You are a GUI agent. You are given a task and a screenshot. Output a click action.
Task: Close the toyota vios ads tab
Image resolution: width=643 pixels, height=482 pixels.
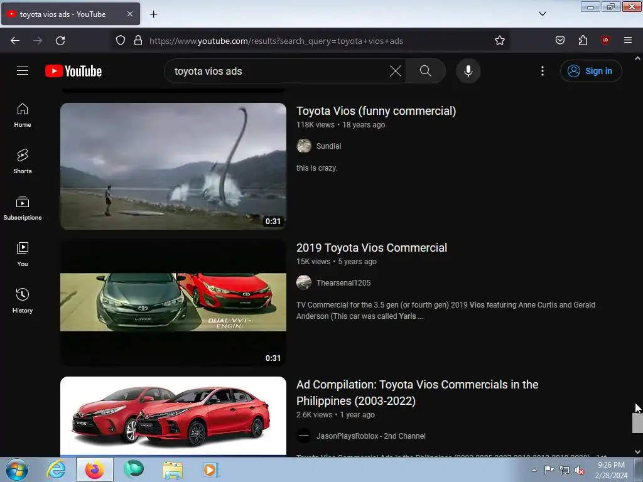click(x=129, y=14)
